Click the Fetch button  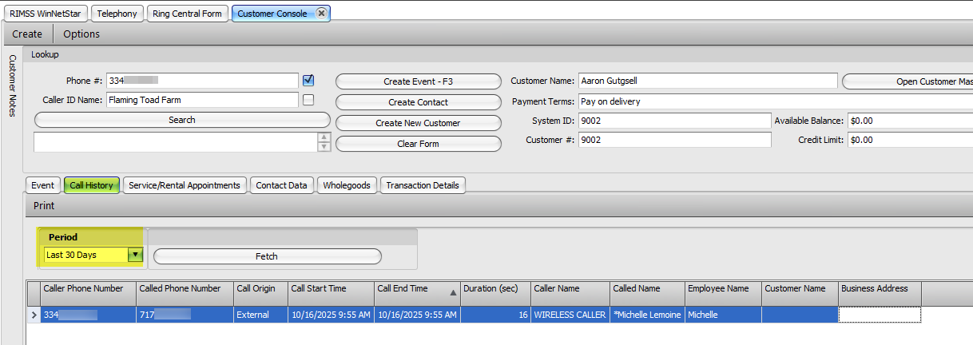(267, 256)
